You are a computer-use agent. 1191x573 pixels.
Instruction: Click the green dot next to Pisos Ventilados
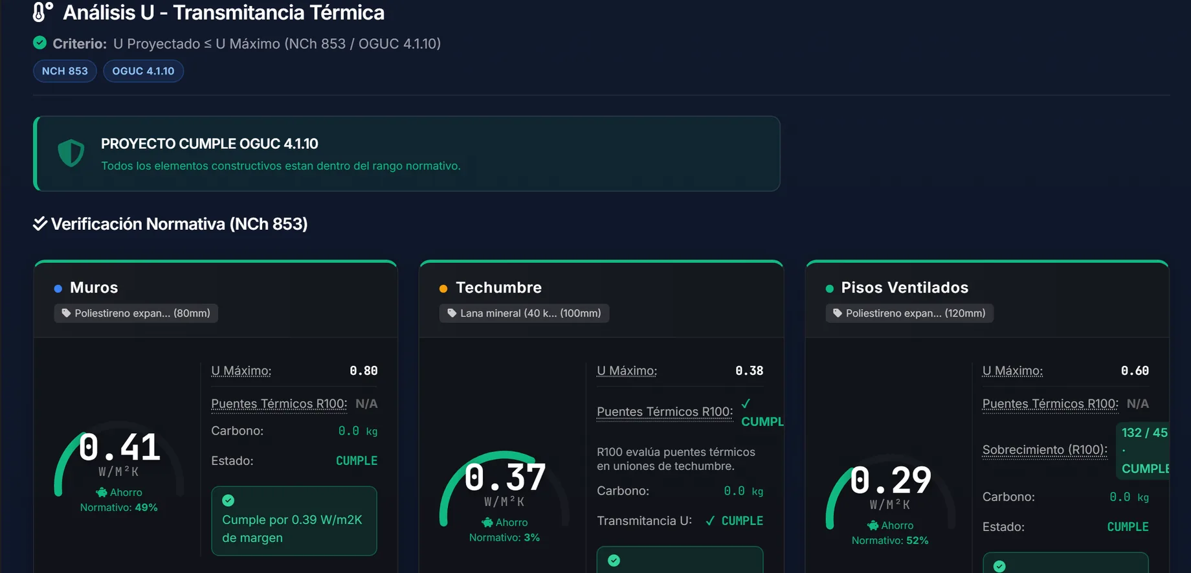[x=830, y=288]
